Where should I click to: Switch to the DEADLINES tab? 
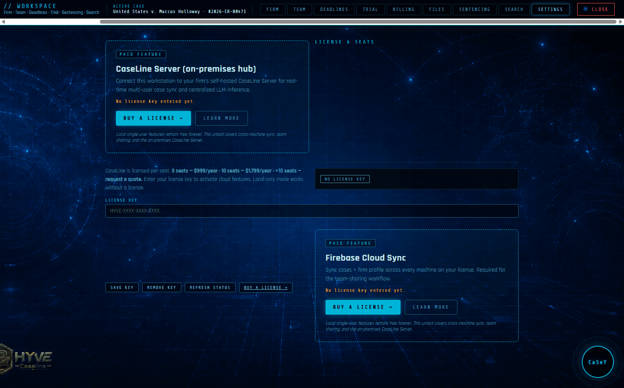[x=334, y=9]
